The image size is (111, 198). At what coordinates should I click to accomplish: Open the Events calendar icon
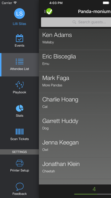click(20, 38)
